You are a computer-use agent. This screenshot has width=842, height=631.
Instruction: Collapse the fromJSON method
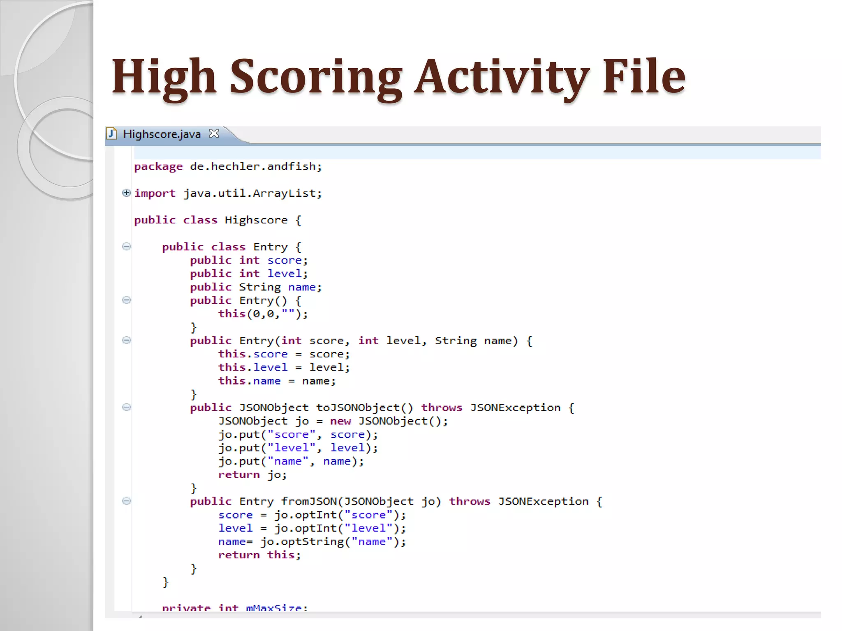tap(127, 501)
